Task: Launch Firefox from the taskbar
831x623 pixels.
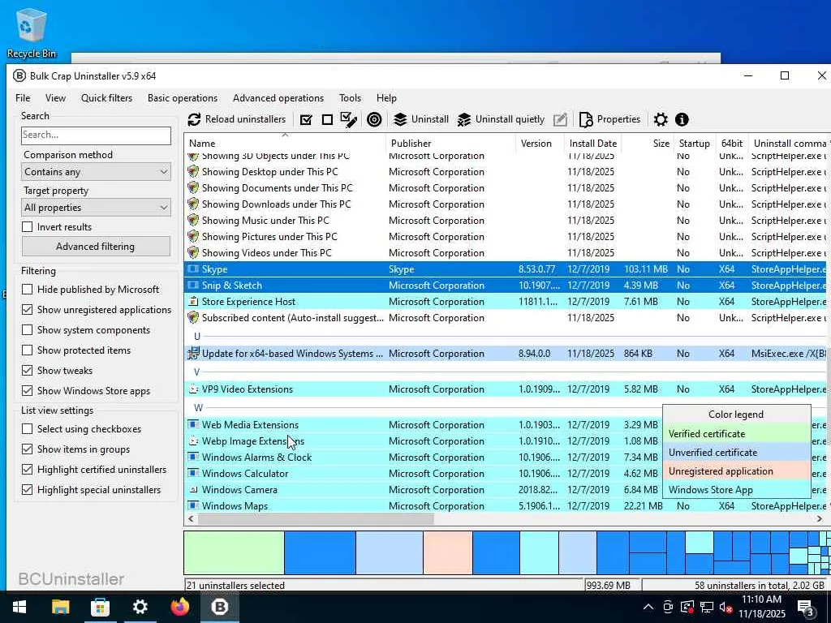Action: (180, 607)
